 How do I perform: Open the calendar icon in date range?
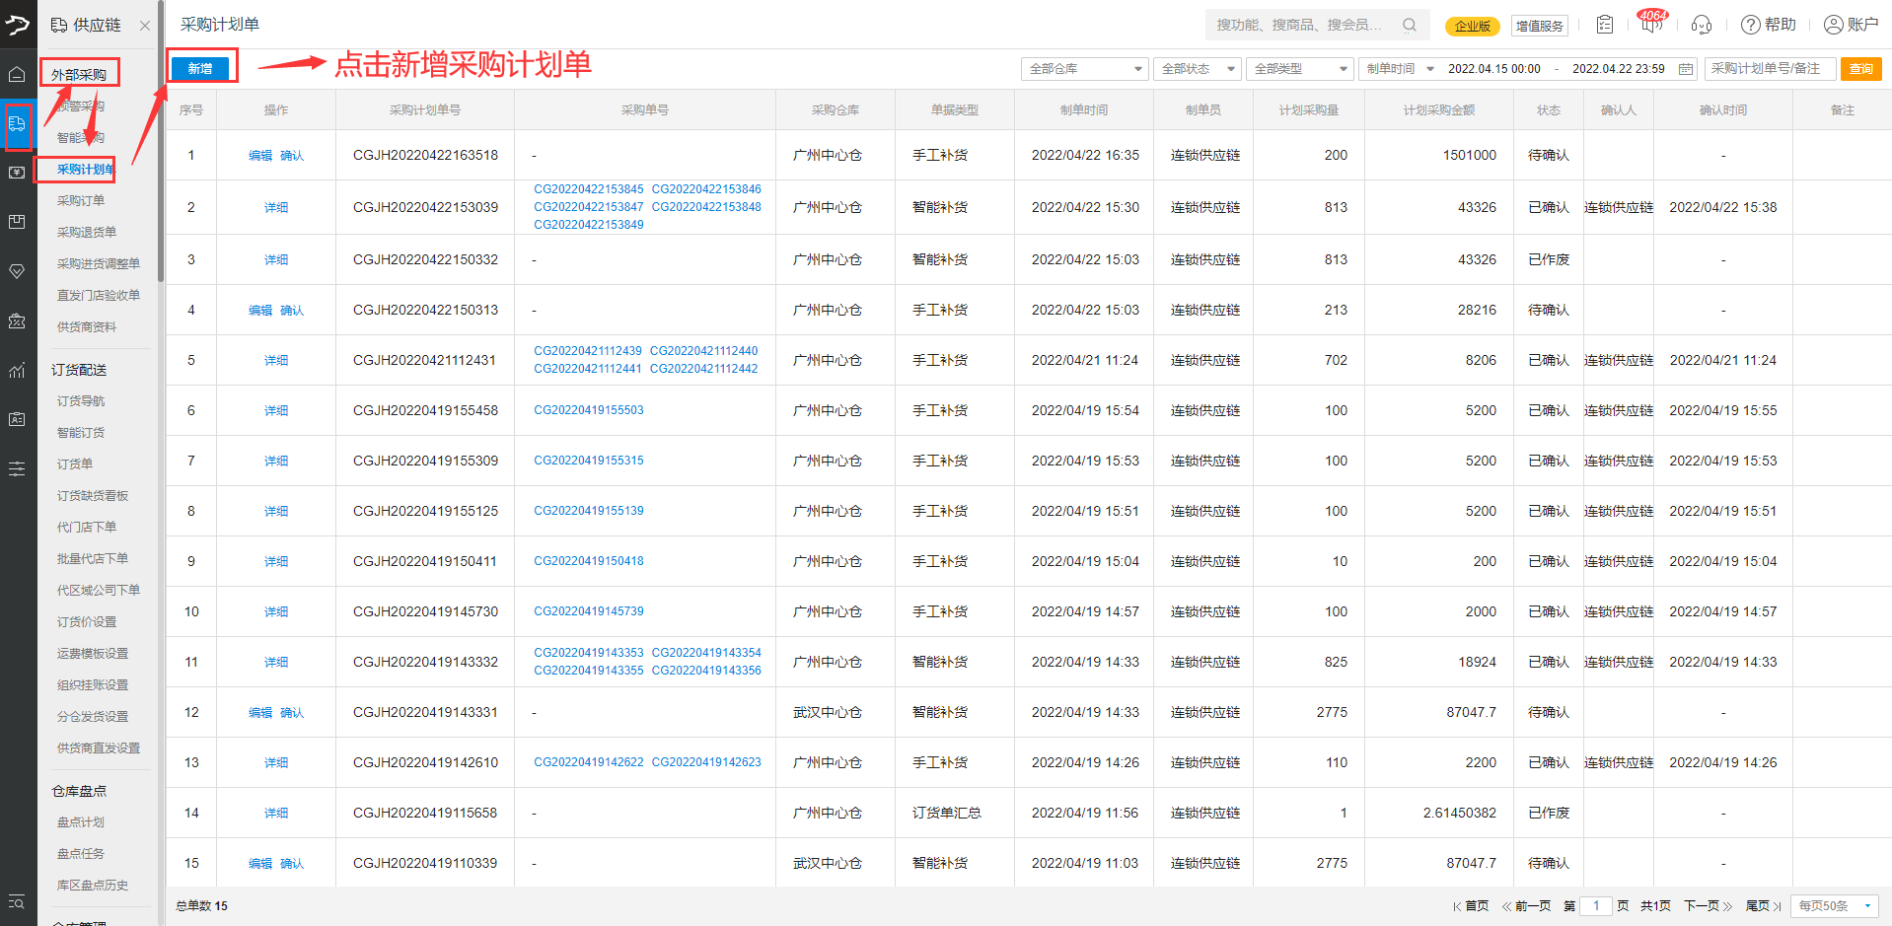[x=1686, y=69]
